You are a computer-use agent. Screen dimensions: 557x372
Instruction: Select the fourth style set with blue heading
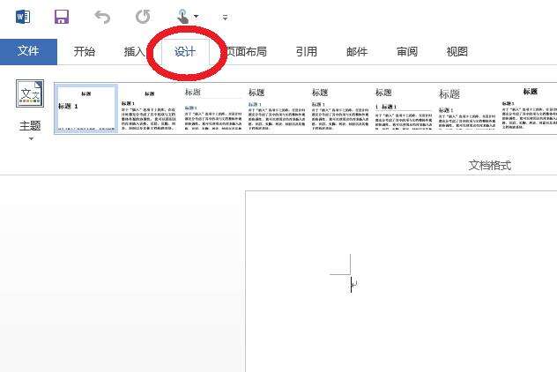pyautogui.click(x=277, y=108)
